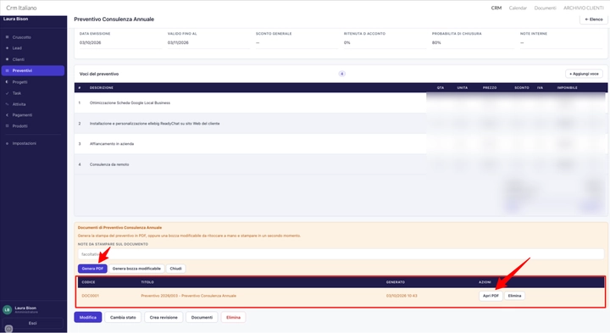Click the Crm Italiano logo text

tap(21, 8)
